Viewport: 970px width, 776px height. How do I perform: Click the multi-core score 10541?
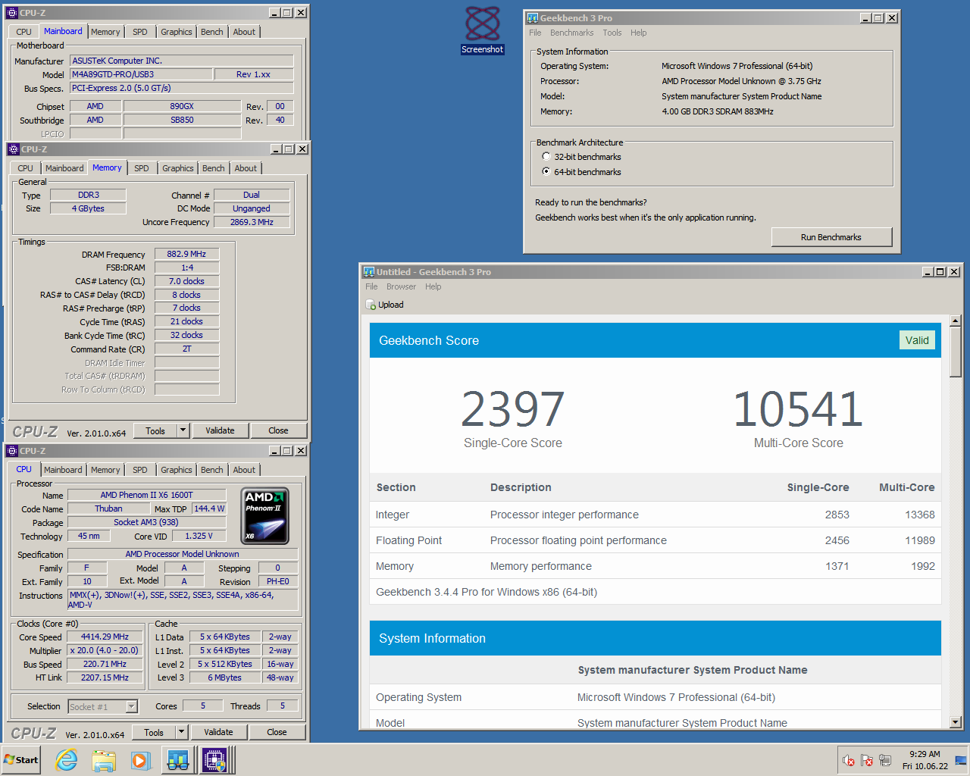click(x=798, y=408)
